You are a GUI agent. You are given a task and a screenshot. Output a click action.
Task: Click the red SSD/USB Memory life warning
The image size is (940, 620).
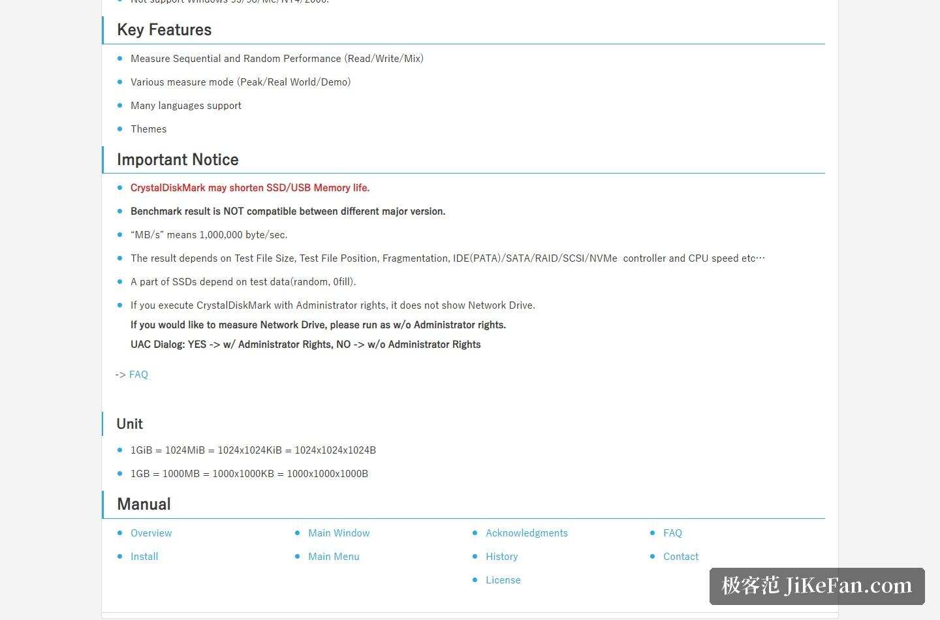250,188
